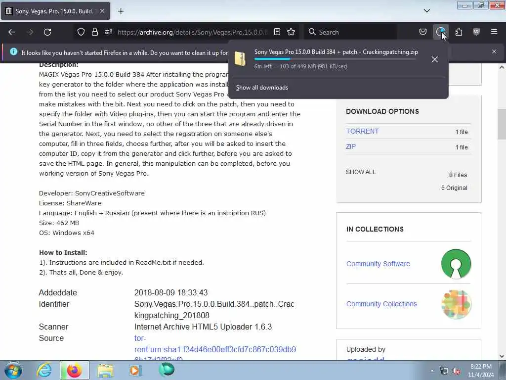Viewport: 506px width, 380px height.
Task: Click the 'Uploaded by' label
Action: point(366,349)
